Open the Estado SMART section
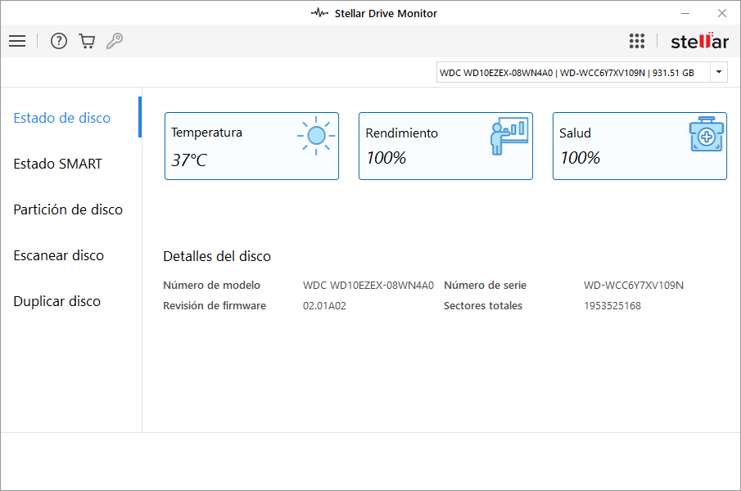Viewport: 741px width, 491px height. 58,164
